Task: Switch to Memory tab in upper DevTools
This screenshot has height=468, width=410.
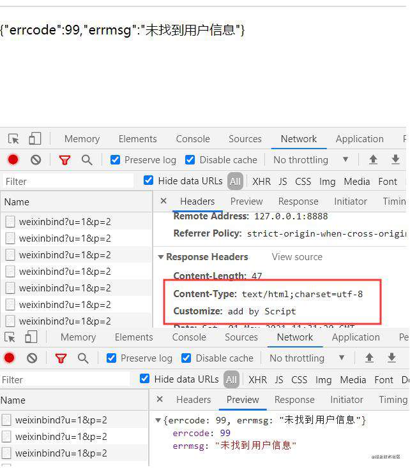Action: 82,139
